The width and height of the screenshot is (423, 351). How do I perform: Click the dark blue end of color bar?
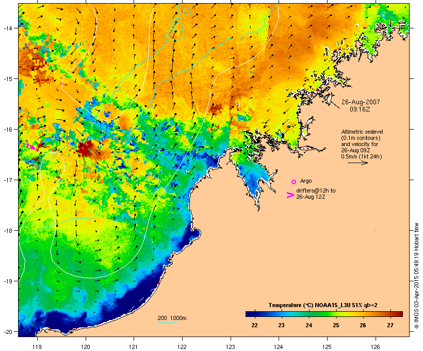250,314
